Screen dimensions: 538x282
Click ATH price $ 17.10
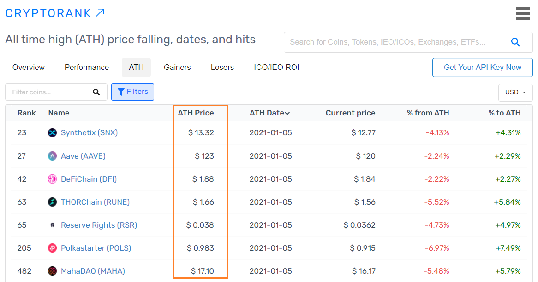pos(203,271)
